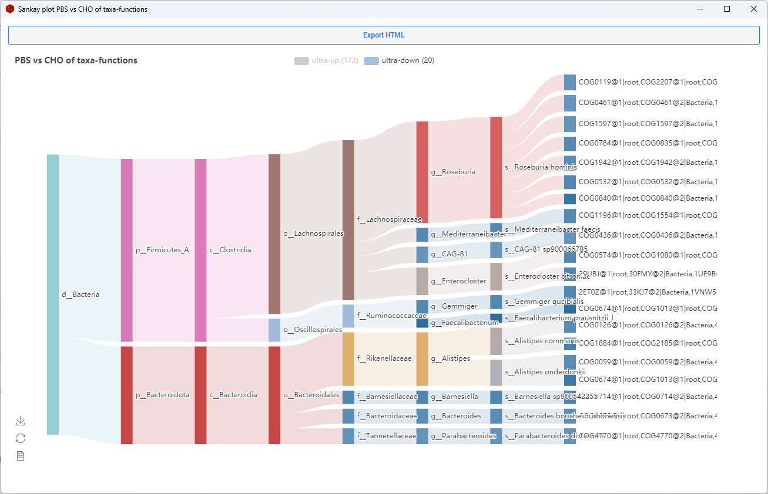Click the COG1884@1|root function node
Image resolution: width=768 pixels, height=494 pixels.
570,343
